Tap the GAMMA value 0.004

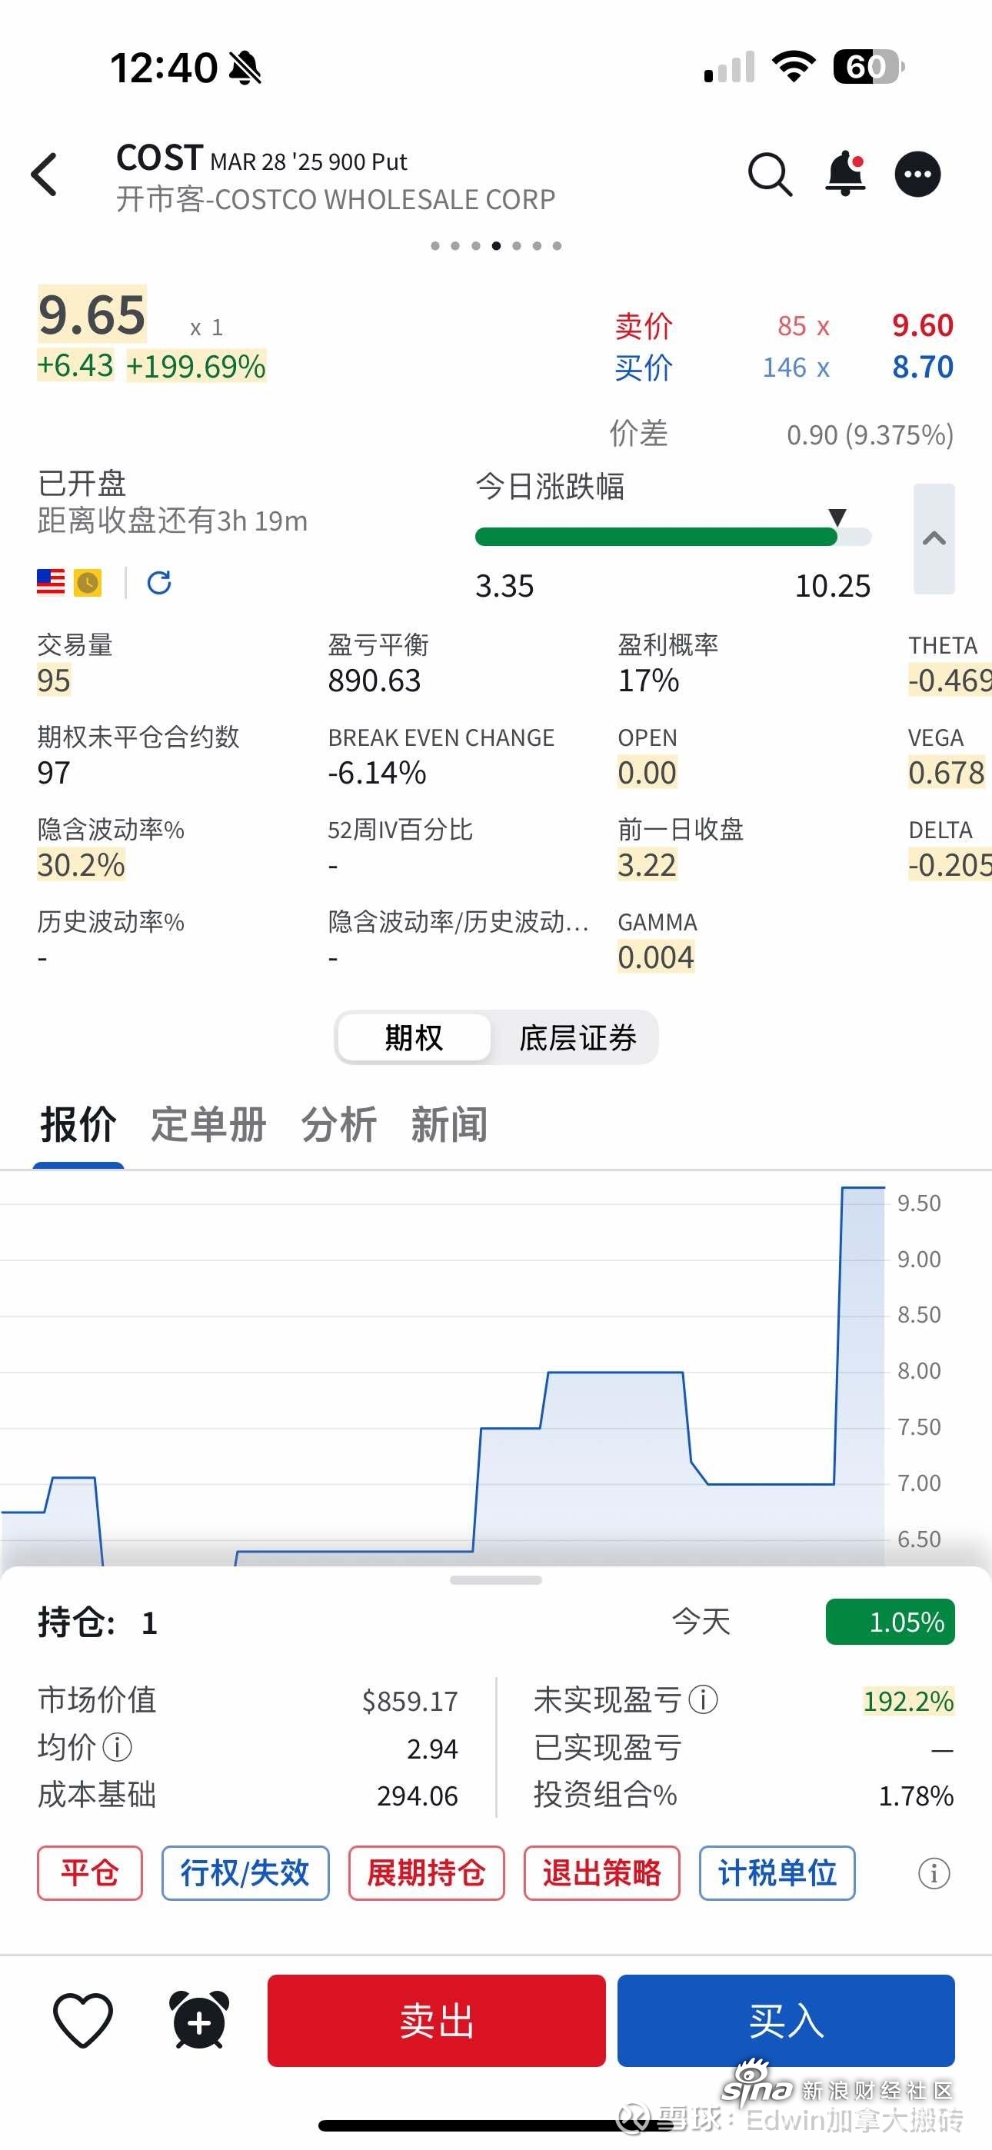coord(655,957)
